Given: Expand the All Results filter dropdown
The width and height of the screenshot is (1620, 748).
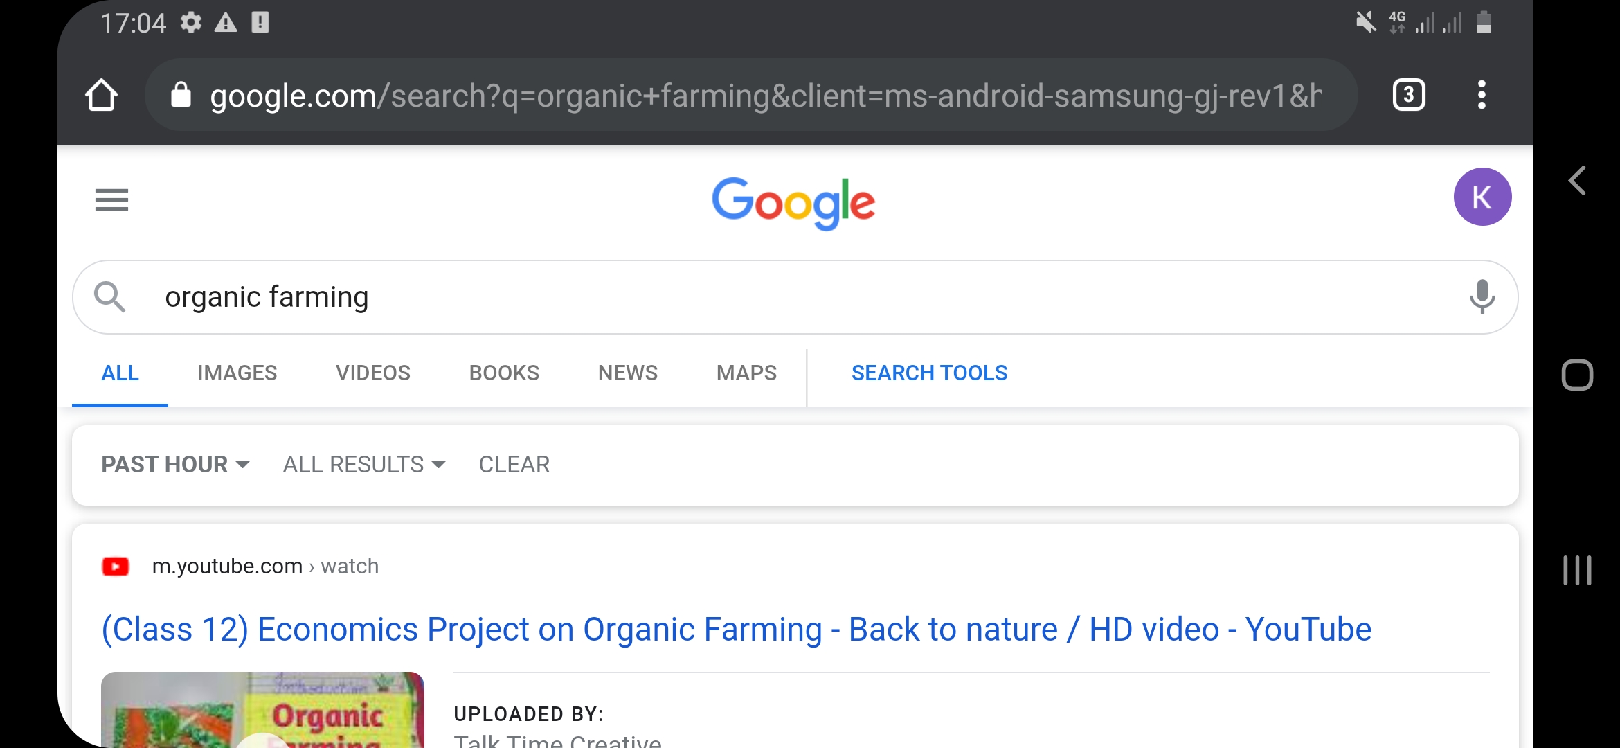Looking at the screenshot, I should (x=364, y=465).
